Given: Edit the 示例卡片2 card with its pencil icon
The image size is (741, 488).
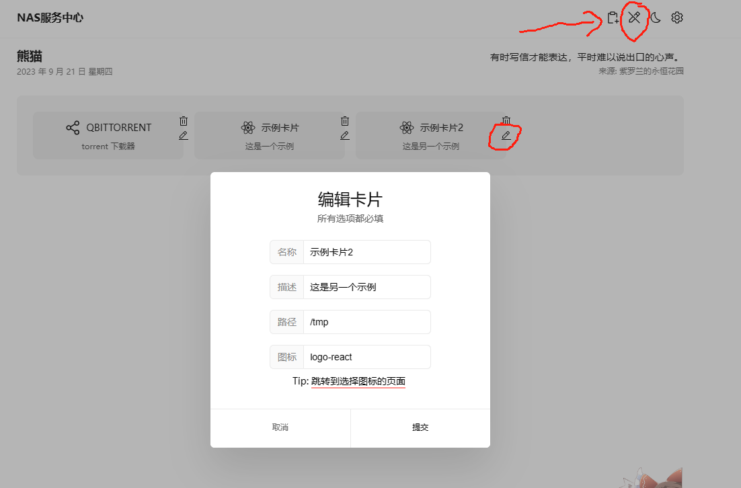Looking at the screenshot, I should coord(506,136).
